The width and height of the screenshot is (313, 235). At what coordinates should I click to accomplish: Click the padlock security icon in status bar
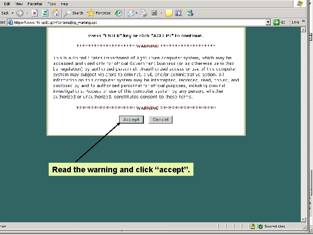click(253, 226)
